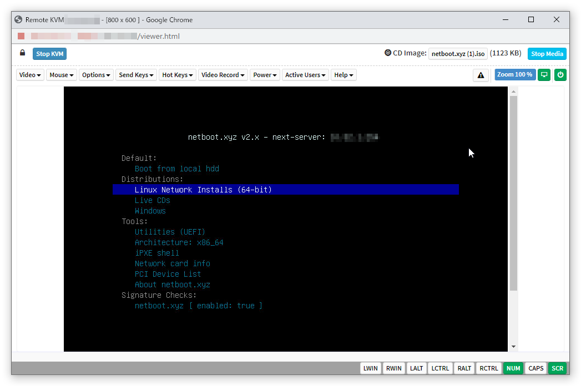Viewport: 581px width, 386px height.
Task: Toggle the NUM lock indicator
Action: pyautogui.click(x=513, y=368)
